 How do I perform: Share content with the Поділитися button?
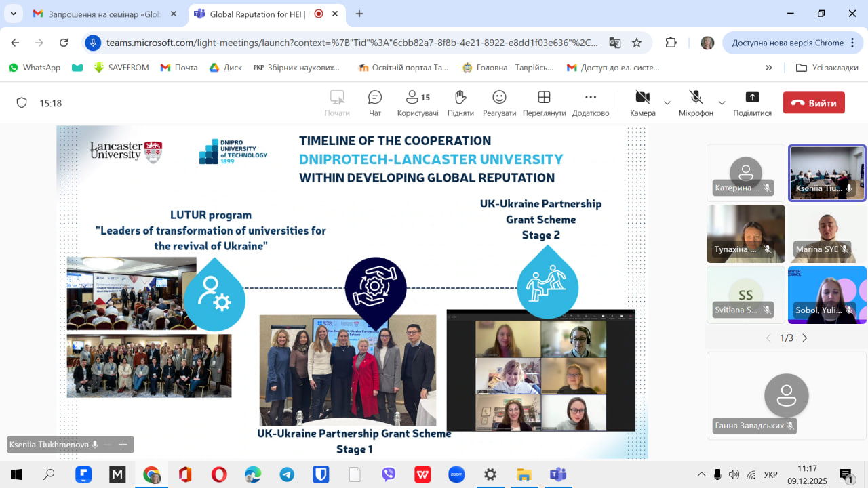[752, 103]
